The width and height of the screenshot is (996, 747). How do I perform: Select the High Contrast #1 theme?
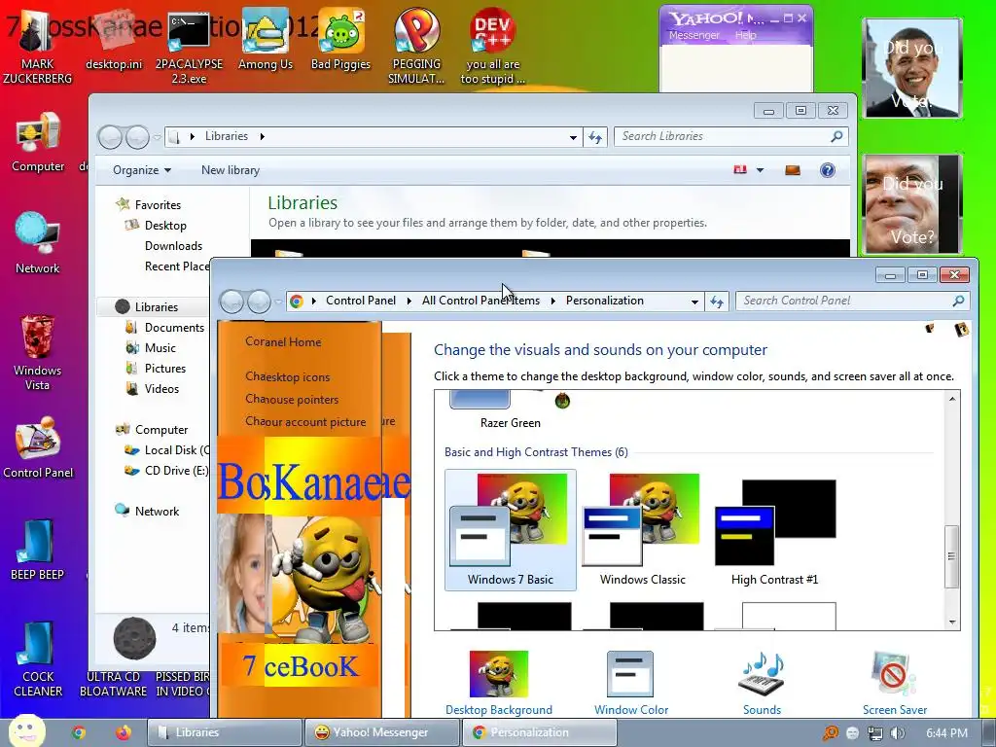click(774, 530)
